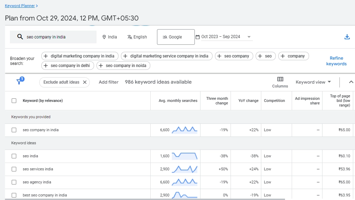Image resolution: width=355 pixels, height=200 pixels.
Task: Sort by Top of page bid (low range)
Action: tap(340, 101)
